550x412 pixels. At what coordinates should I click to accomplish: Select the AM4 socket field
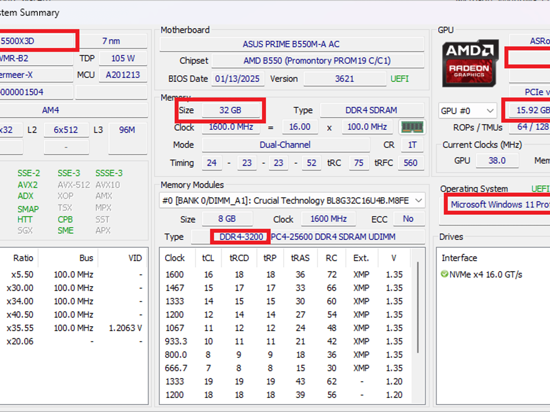click(x=74, y=110)
